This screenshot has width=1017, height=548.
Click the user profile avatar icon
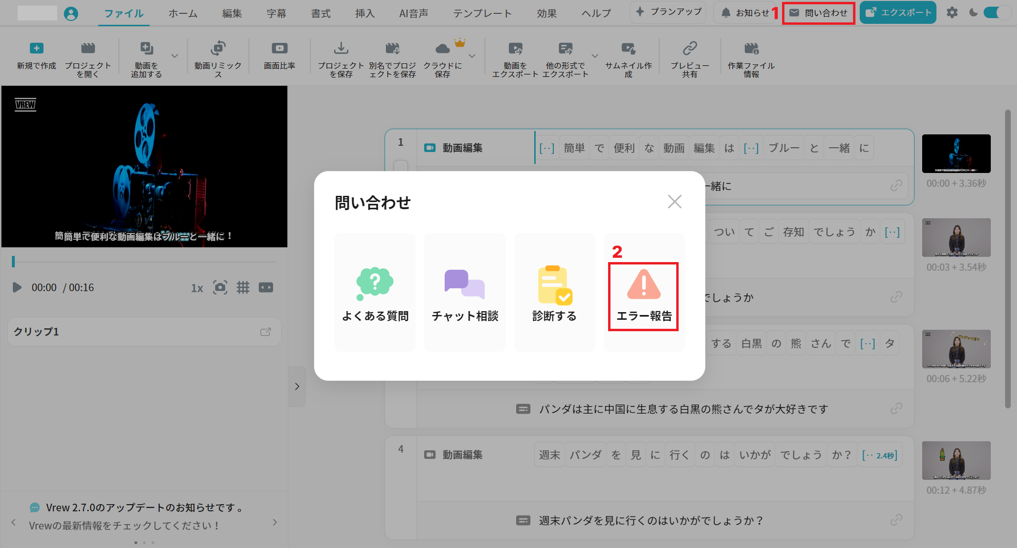coord(71,13)
